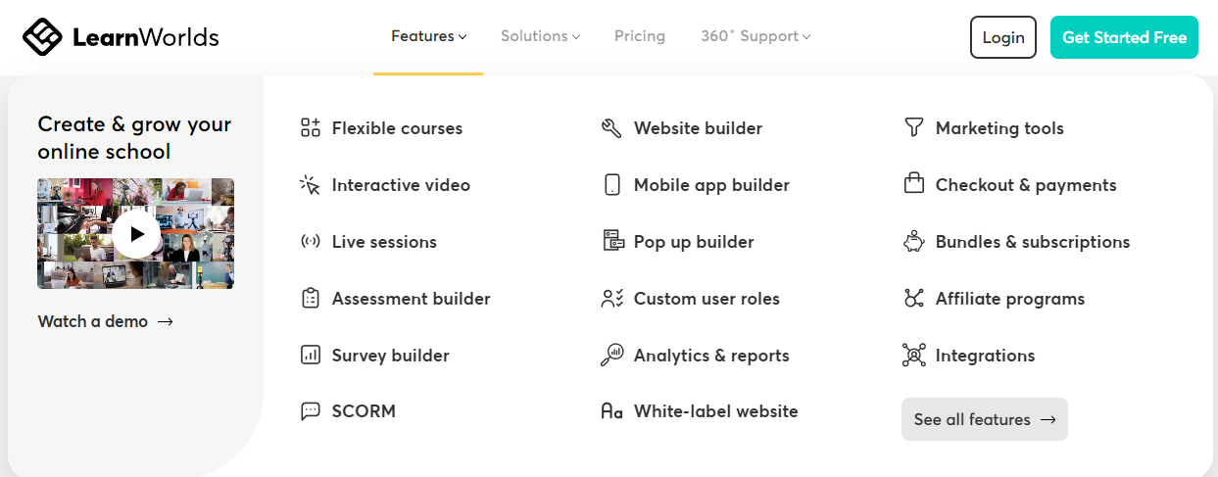Click the Website builder wrench icon

click(611, 127)
